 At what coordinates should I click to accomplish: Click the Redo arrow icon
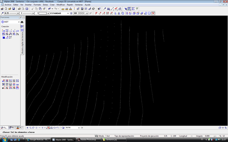click(x=55, y=9)
